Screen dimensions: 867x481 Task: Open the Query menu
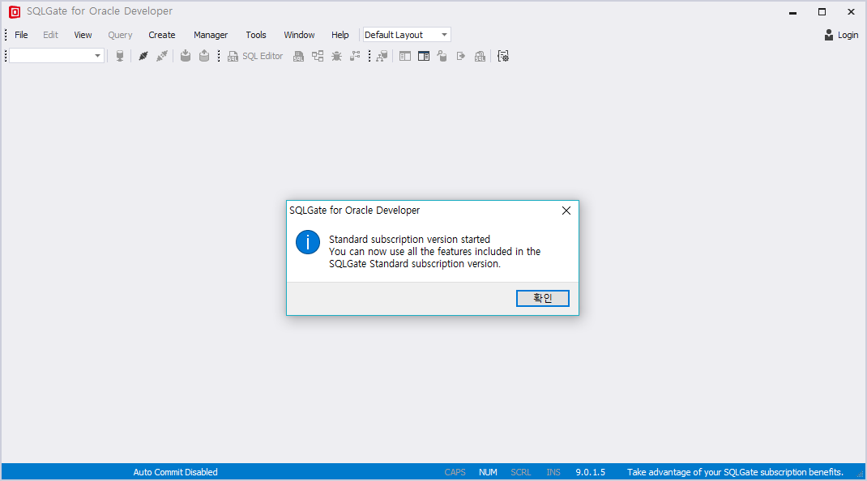120,35
